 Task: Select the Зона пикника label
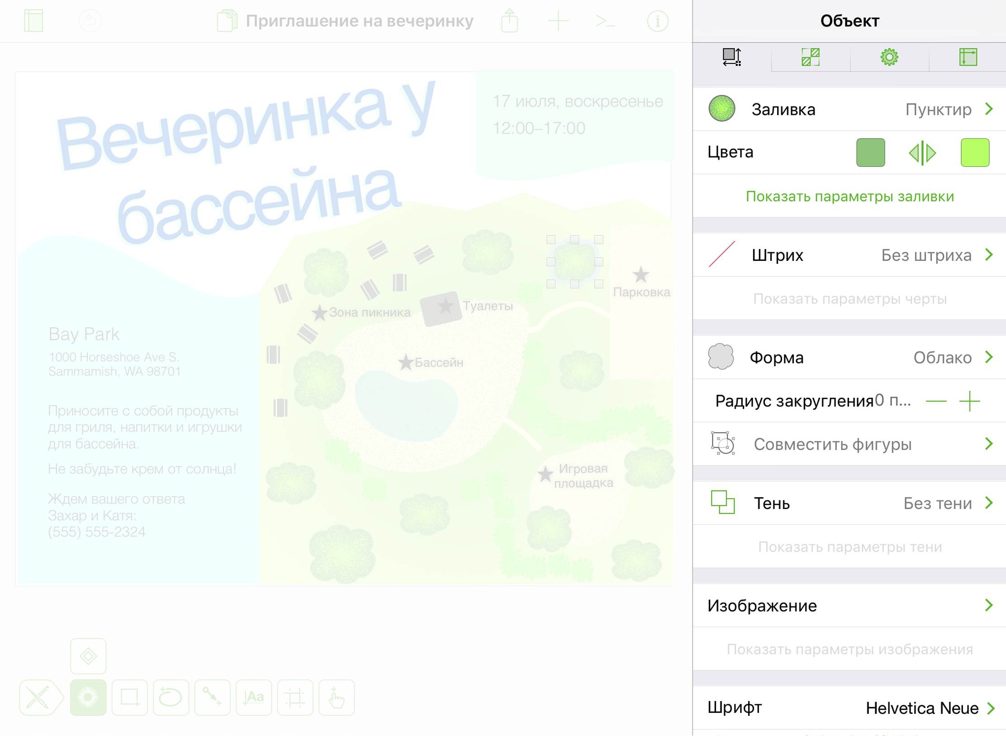click(x=369, y=312)
